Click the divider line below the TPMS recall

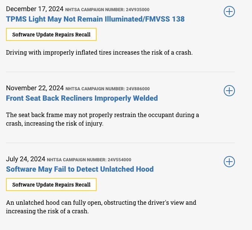tap(120, 72)
